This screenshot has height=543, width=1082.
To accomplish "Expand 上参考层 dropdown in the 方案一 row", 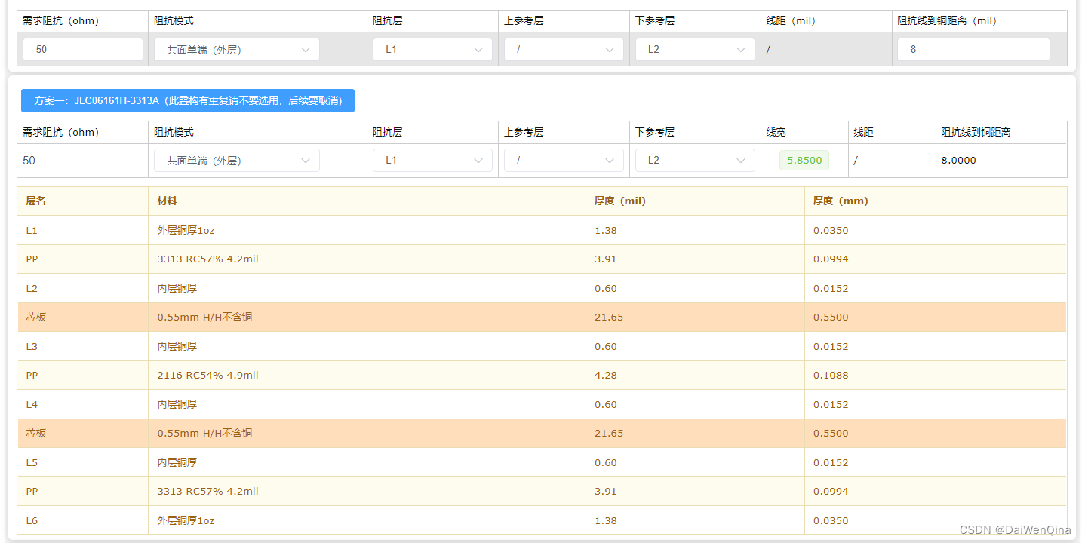I will [x=564, y=161].
